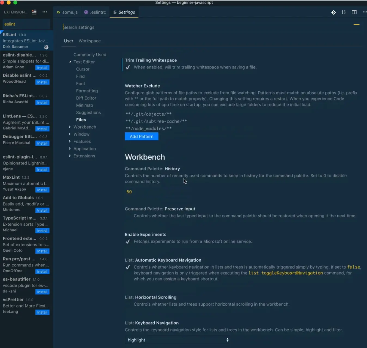367x348 pixels.
Task: Toggle Automatic Keyboard Navigation checkbox
Action: [x=128, y=267]
